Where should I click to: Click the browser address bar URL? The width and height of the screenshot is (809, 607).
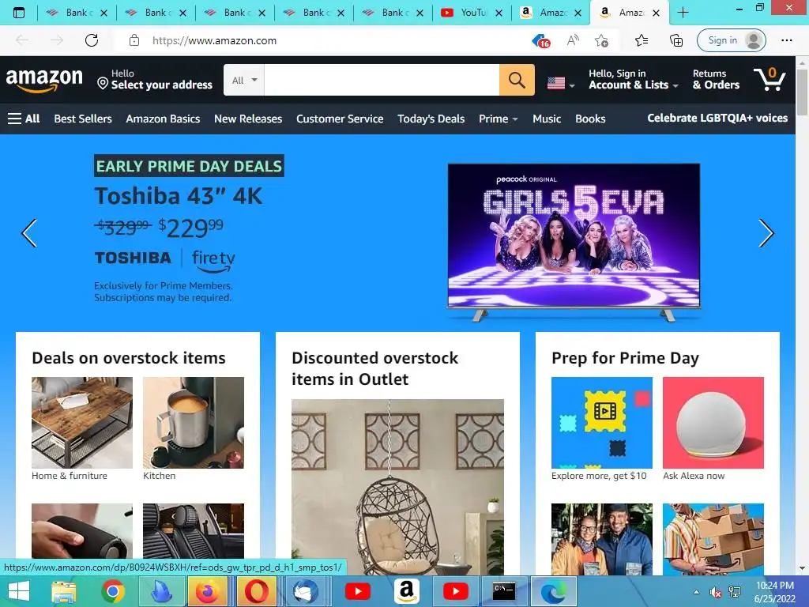pos(215,40)
